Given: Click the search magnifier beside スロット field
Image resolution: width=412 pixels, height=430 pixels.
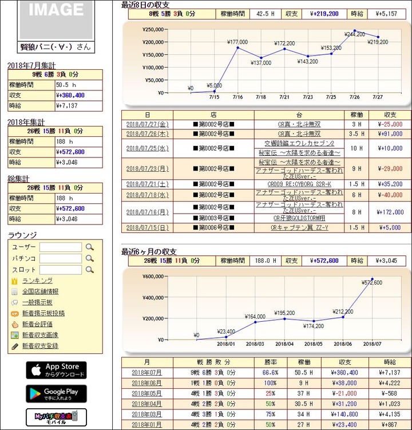Looking at the screenshot, I should pyautogui.click(x=90, y=270).
